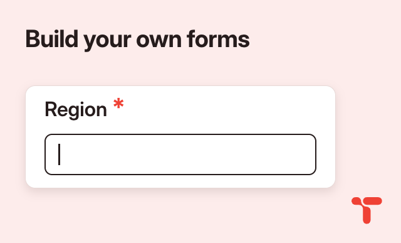Image resolution: width=401 pixels, height=243 pixels.
Task: Click the word your in the heading
Action: tap(107, 42)
